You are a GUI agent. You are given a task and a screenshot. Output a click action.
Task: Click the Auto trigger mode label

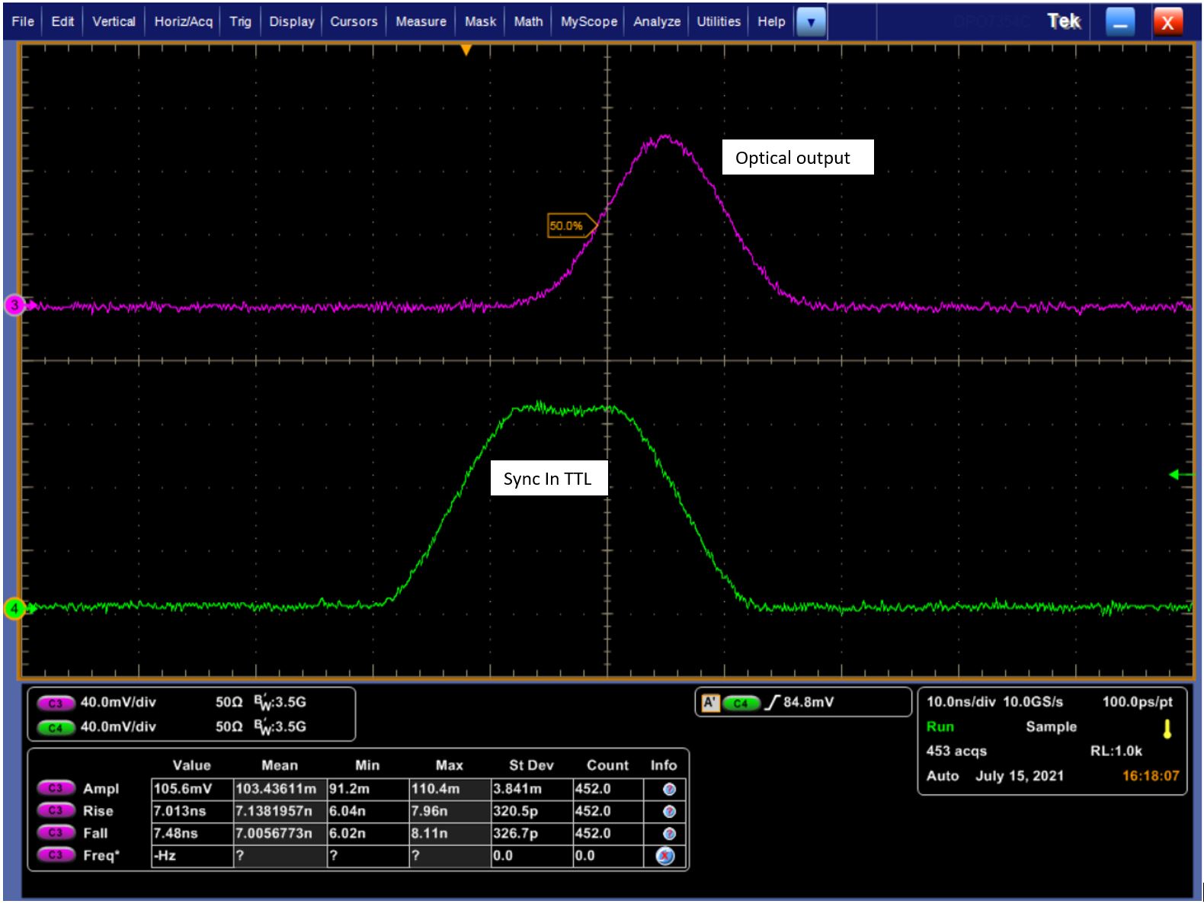(x=943, y=775)
